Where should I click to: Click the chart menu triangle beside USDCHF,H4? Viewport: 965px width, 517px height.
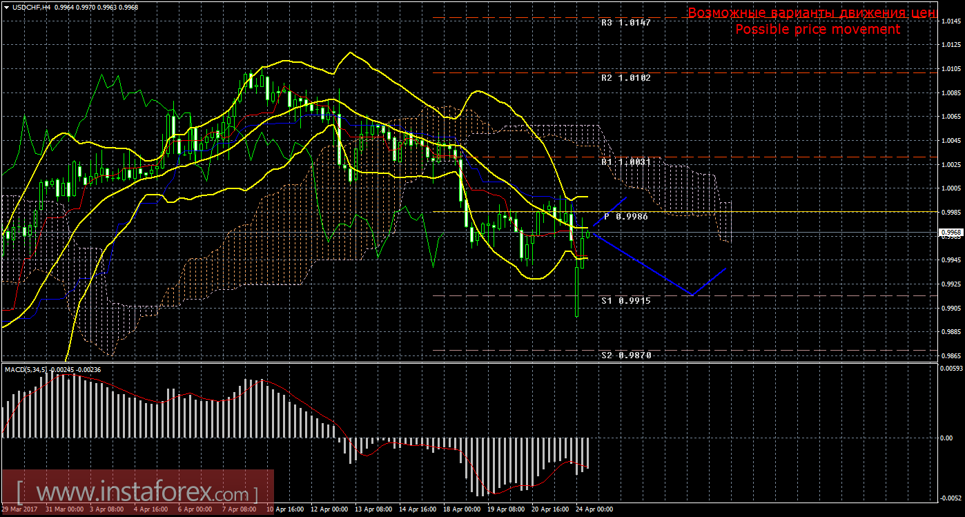6,7
